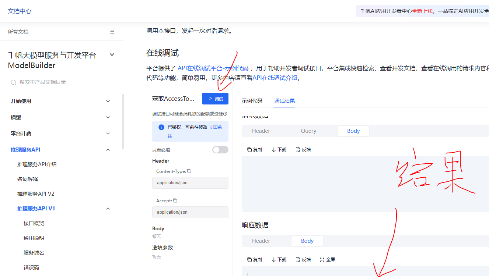This screenshot has height=277, width=489.
Task: Expand the 开始使用 section
Action: pyautogui.click(x=108, y=101)
